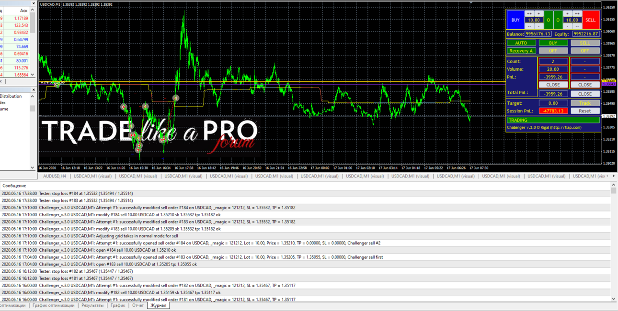Select the Distribution item in Navigator

[x=11, y=96]
